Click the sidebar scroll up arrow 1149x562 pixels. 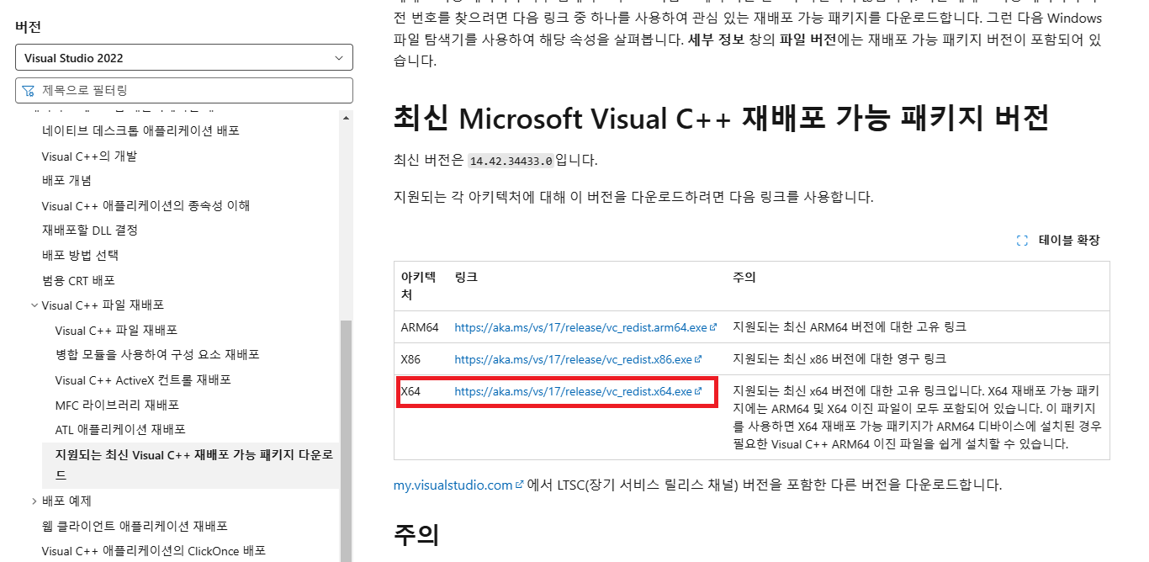(346, 118)
